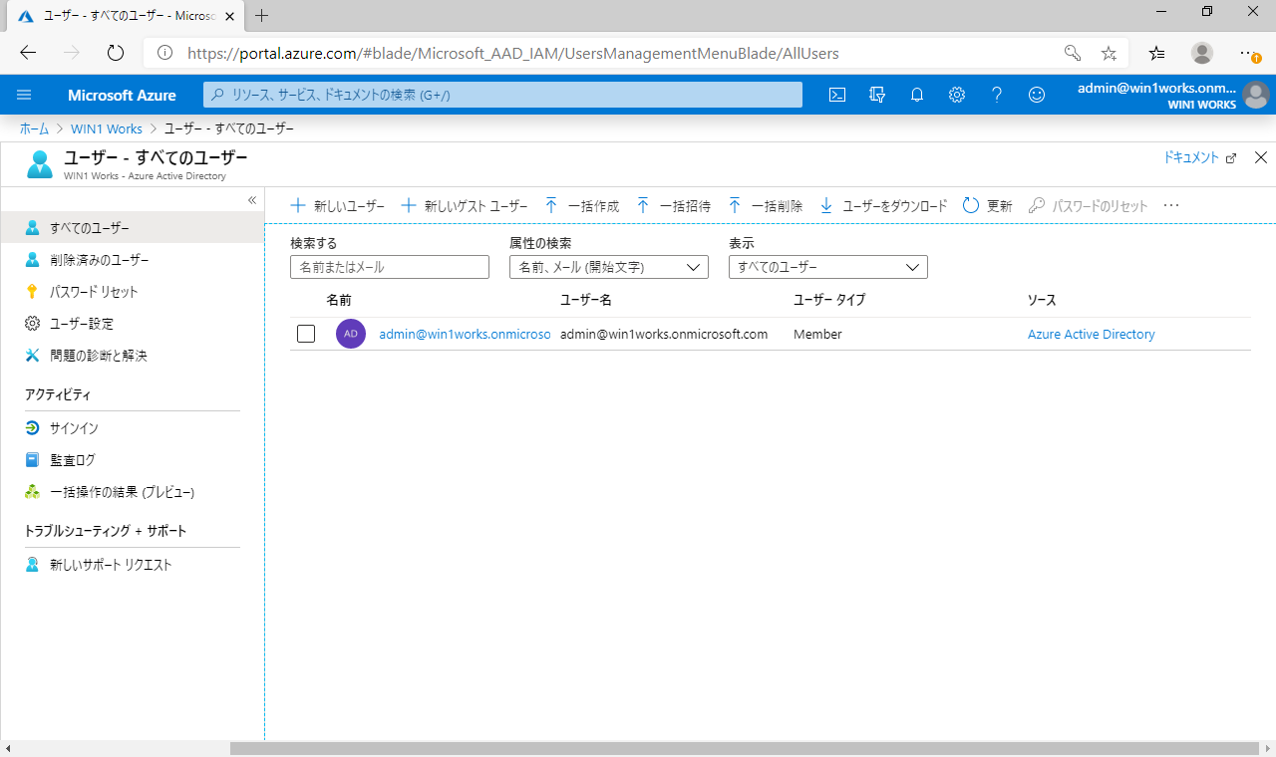Select すべてのユーザー in side menu
Screen dimensions: 1276x757
tap(133, 228)
